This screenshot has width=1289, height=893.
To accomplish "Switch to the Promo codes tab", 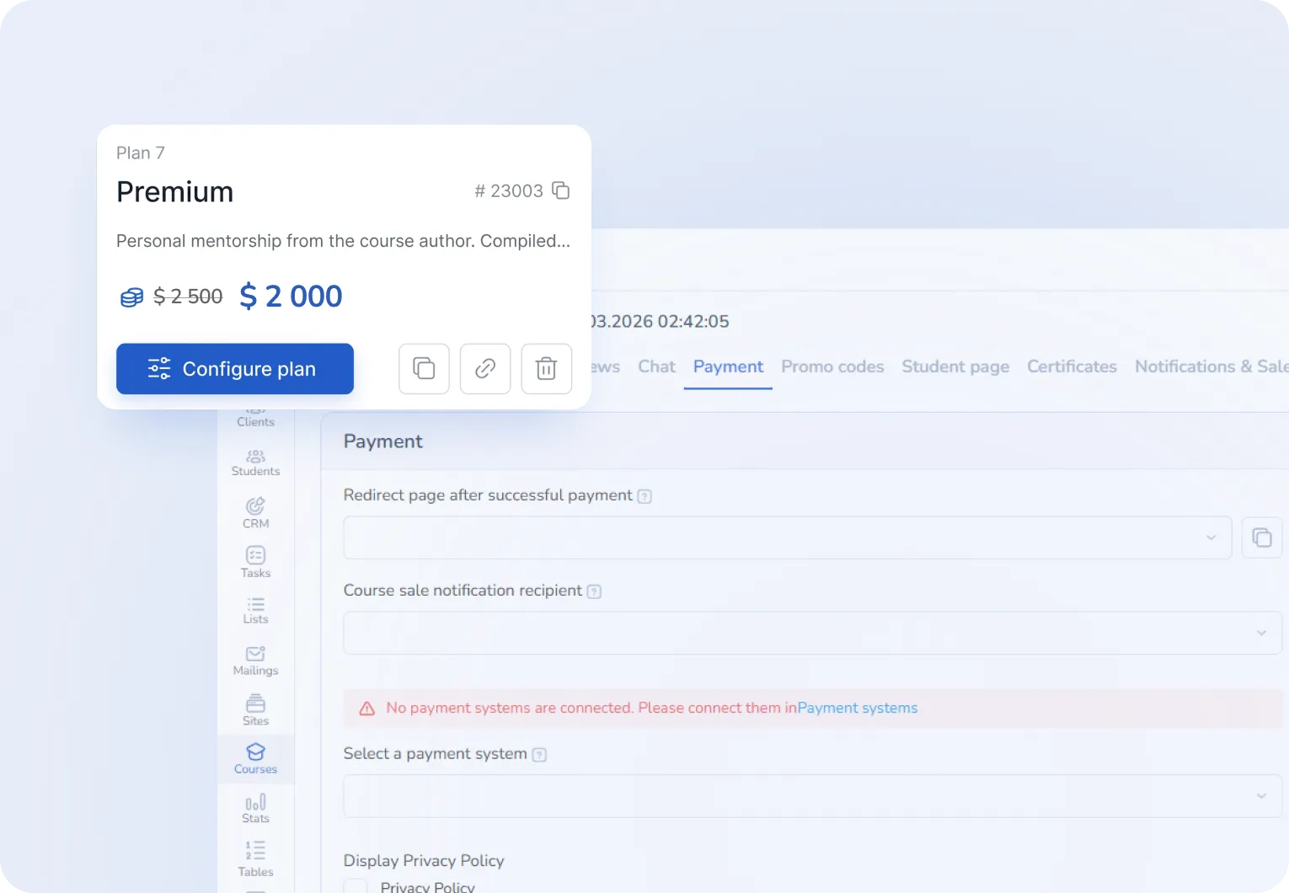I will pos(832,366).
